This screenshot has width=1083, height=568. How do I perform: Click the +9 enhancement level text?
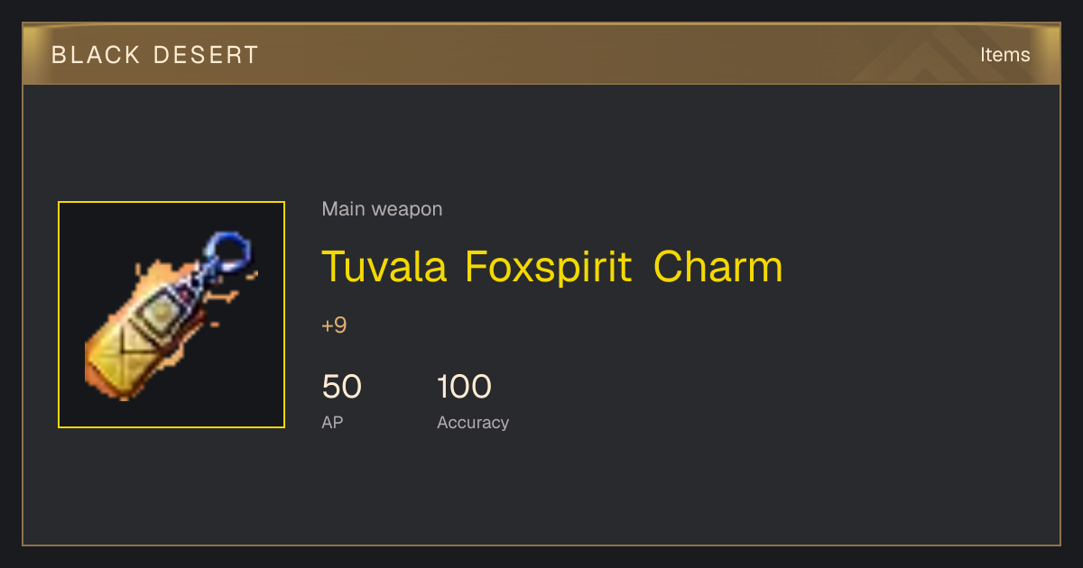[334, 325]
